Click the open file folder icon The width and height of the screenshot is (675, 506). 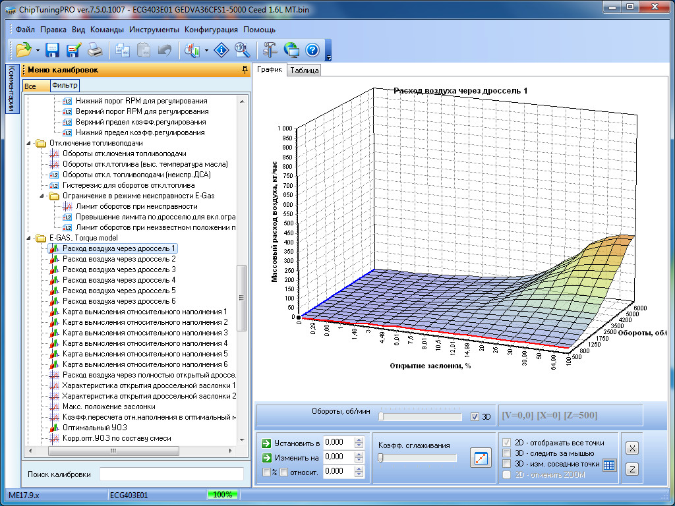pos(24,50)
